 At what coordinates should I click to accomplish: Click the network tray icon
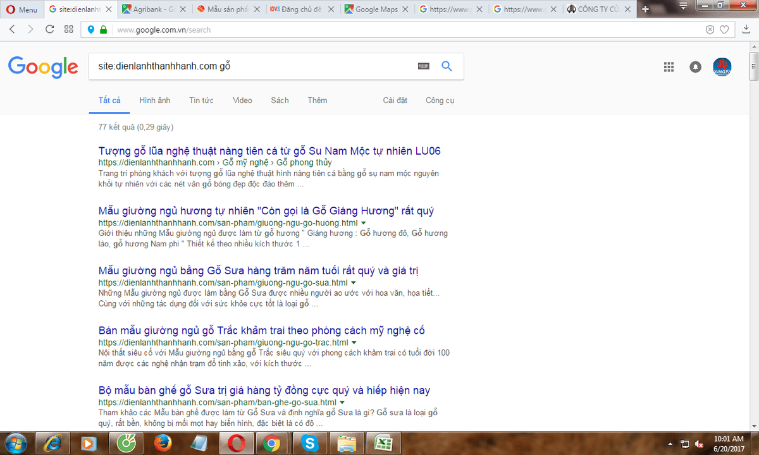pyautogui.click(x=684, y=444)
